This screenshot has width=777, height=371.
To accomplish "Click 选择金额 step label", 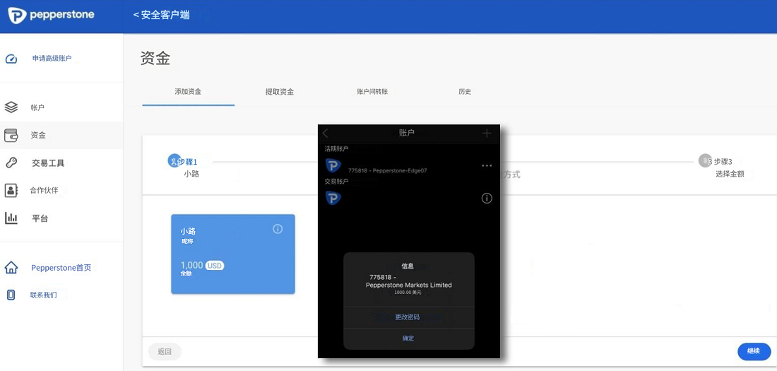I will [730, 174].
